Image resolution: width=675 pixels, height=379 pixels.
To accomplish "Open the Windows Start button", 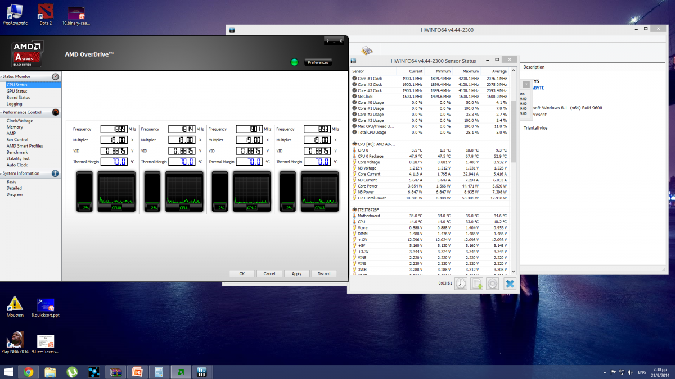I will (x=8, y=372).
